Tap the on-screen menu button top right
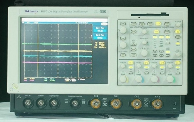Image resolution: width=194 pixels, height=122 pixels. click(104, 24)
